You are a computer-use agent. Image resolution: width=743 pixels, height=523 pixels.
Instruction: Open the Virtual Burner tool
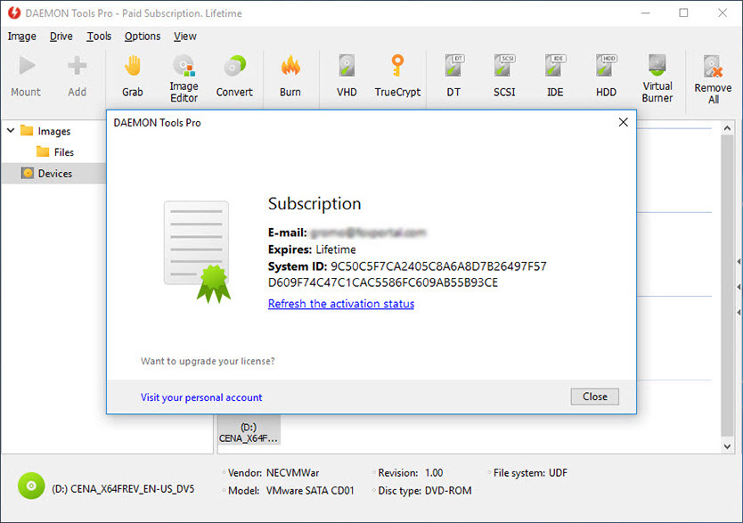pos(657,78)
